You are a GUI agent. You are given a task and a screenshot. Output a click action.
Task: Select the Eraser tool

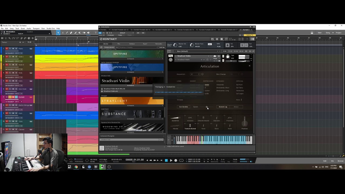pos(71,33)
